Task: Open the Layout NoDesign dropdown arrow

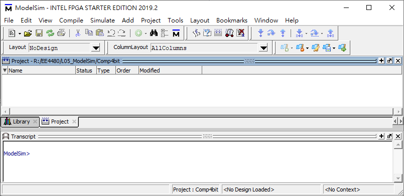Action: [96, 47]
